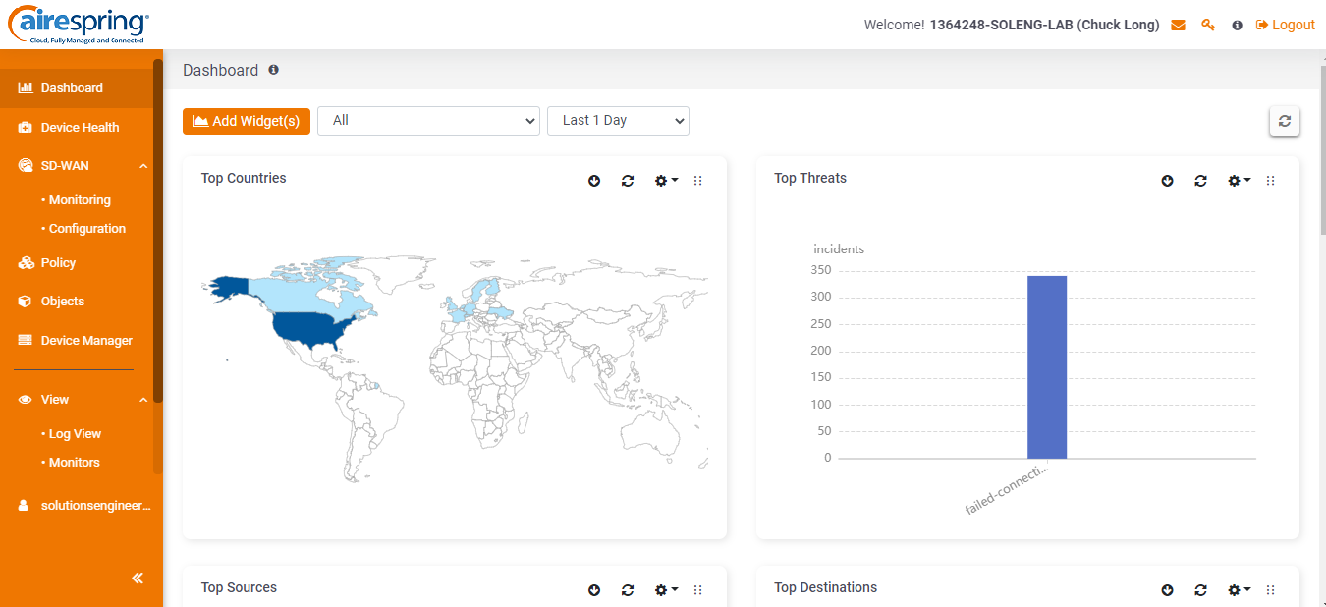Open Top Countries widget settings gear
Viewport: 1326px width, 607px height.
(666, 181)
